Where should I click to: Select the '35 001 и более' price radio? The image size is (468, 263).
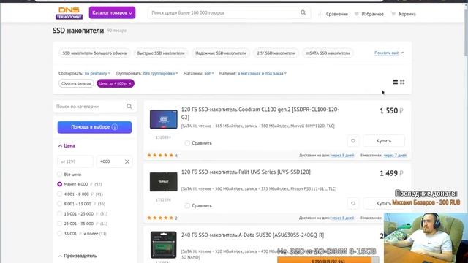click(x=60, y=234)
